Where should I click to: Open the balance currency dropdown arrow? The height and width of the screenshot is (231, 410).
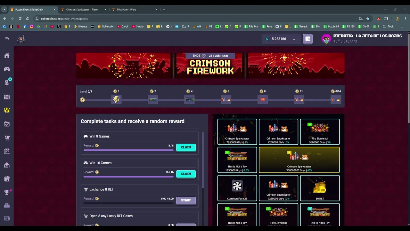click(294, 39)
